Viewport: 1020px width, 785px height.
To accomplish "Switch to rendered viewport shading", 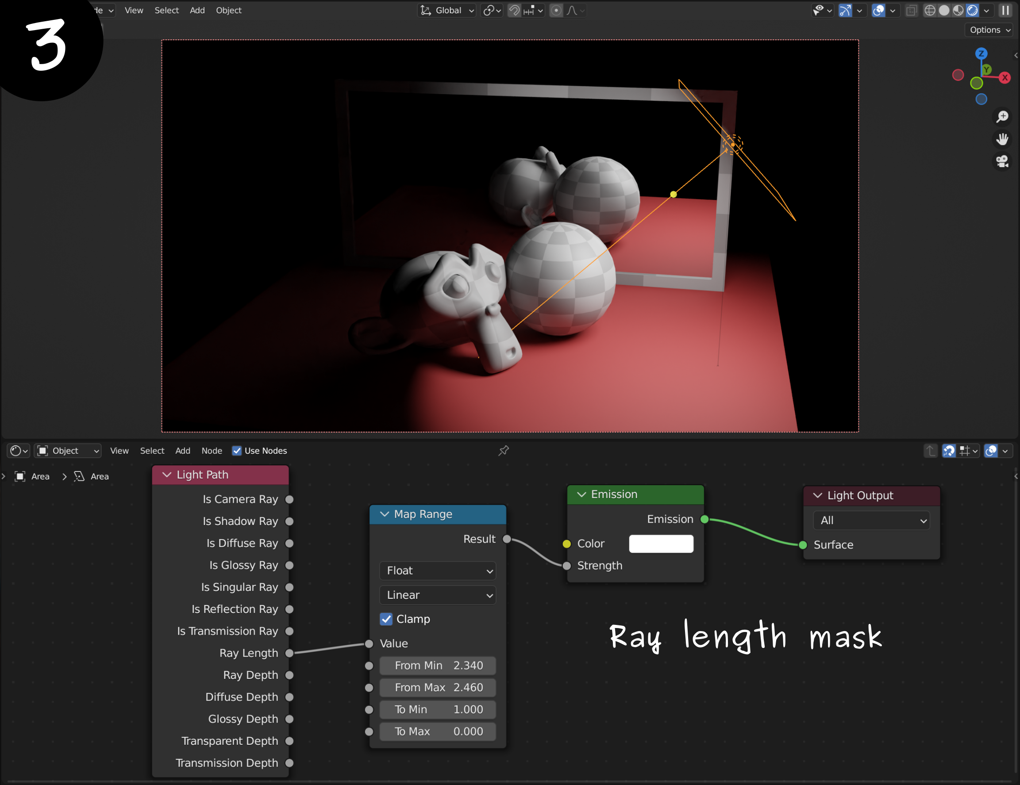I will pos(972,10).
